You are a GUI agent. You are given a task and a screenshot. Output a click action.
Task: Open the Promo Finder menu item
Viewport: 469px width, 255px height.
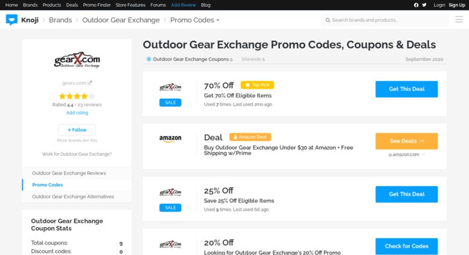point(97,5)
